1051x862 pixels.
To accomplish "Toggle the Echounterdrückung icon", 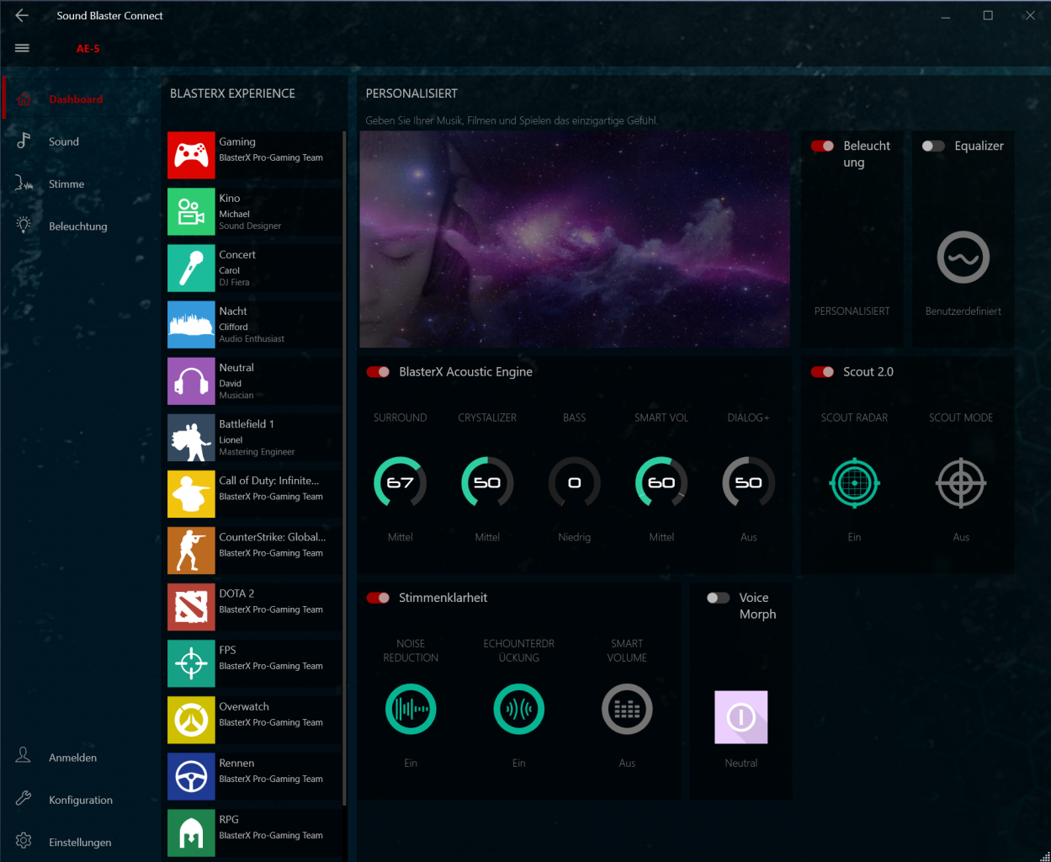I will (518, 710).
